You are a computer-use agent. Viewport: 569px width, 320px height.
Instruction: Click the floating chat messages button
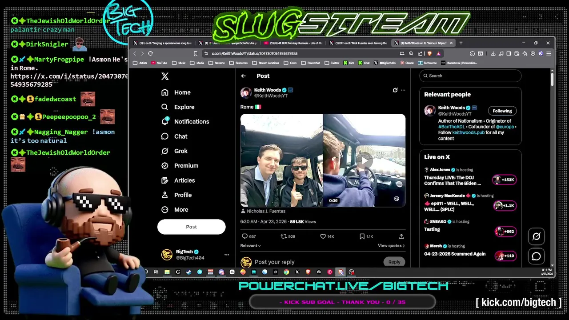536,256
